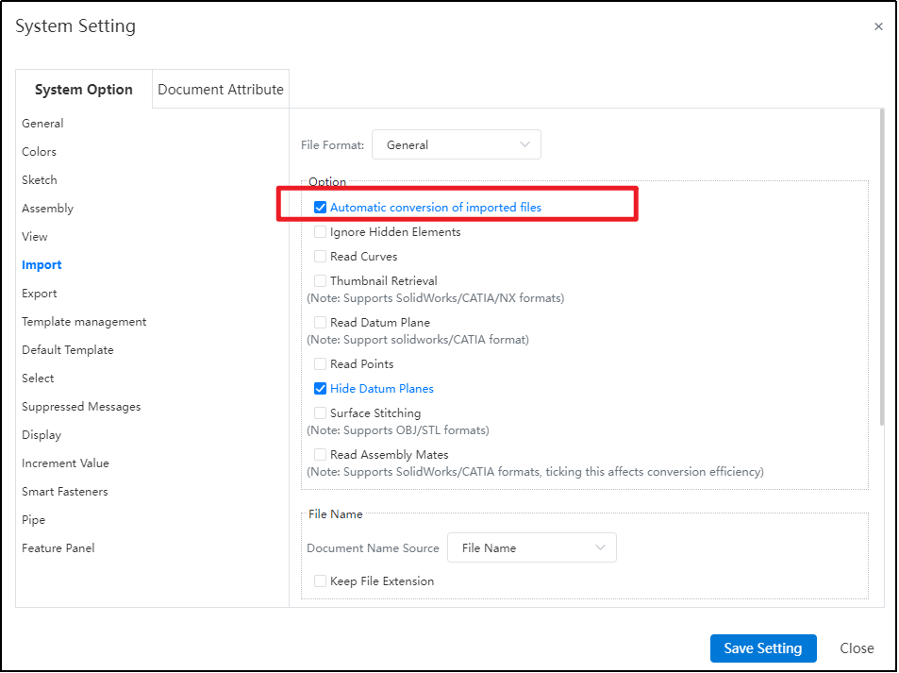Viewport: 899px width, 673px height.
Task: Enable the Read Curves option
Action: pyautogui.click(x=321, y=257)
